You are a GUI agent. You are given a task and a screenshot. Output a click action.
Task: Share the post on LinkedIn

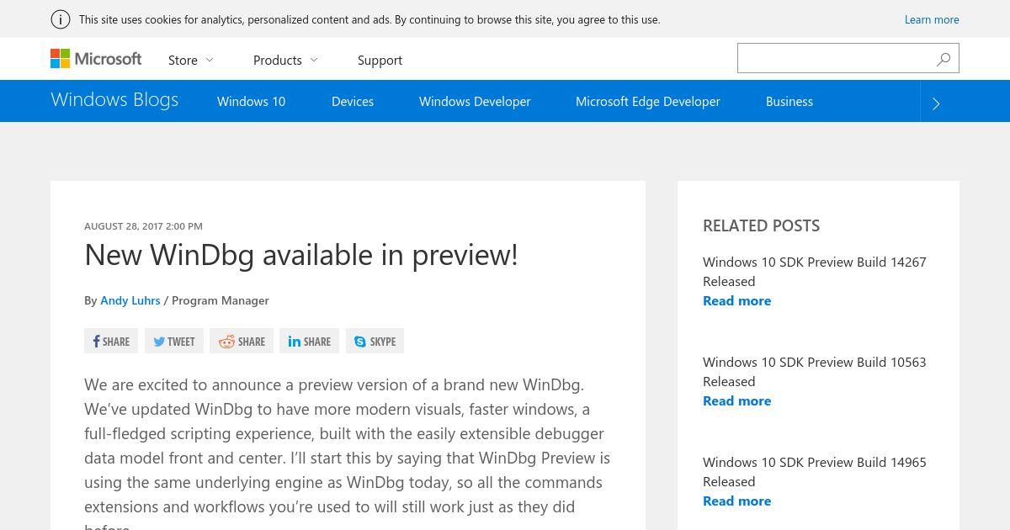pyautogui.click(x=309, y=341)
